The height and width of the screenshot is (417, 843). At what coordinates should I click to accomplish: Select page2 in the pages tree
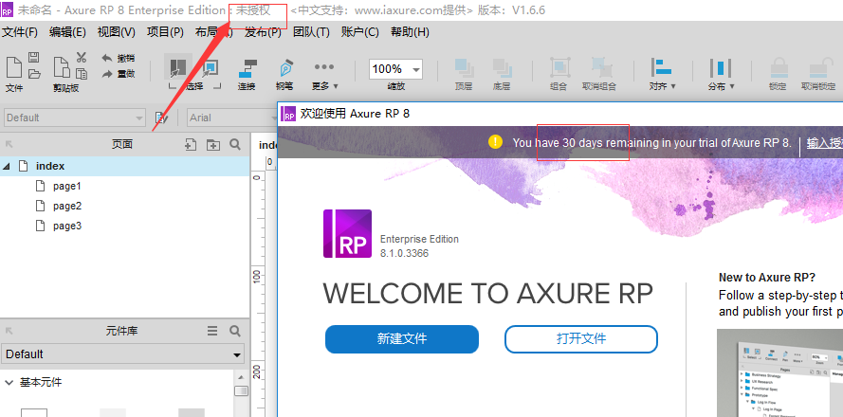[66, 206]
